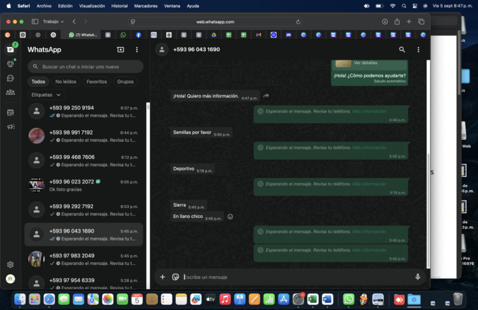
Task: Go back in Safari
Action: (x=74, y=22)
